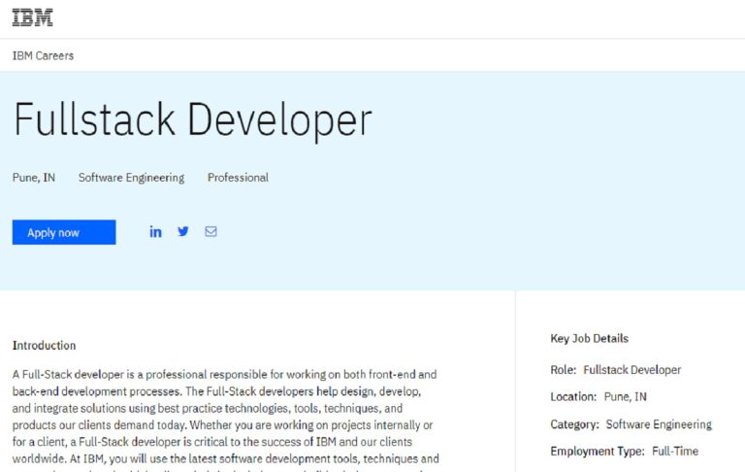Image resolution: width=745 pixels, height=472 pixels.
Task: Share job by email envelope icon
Action: tap(211, 231)
